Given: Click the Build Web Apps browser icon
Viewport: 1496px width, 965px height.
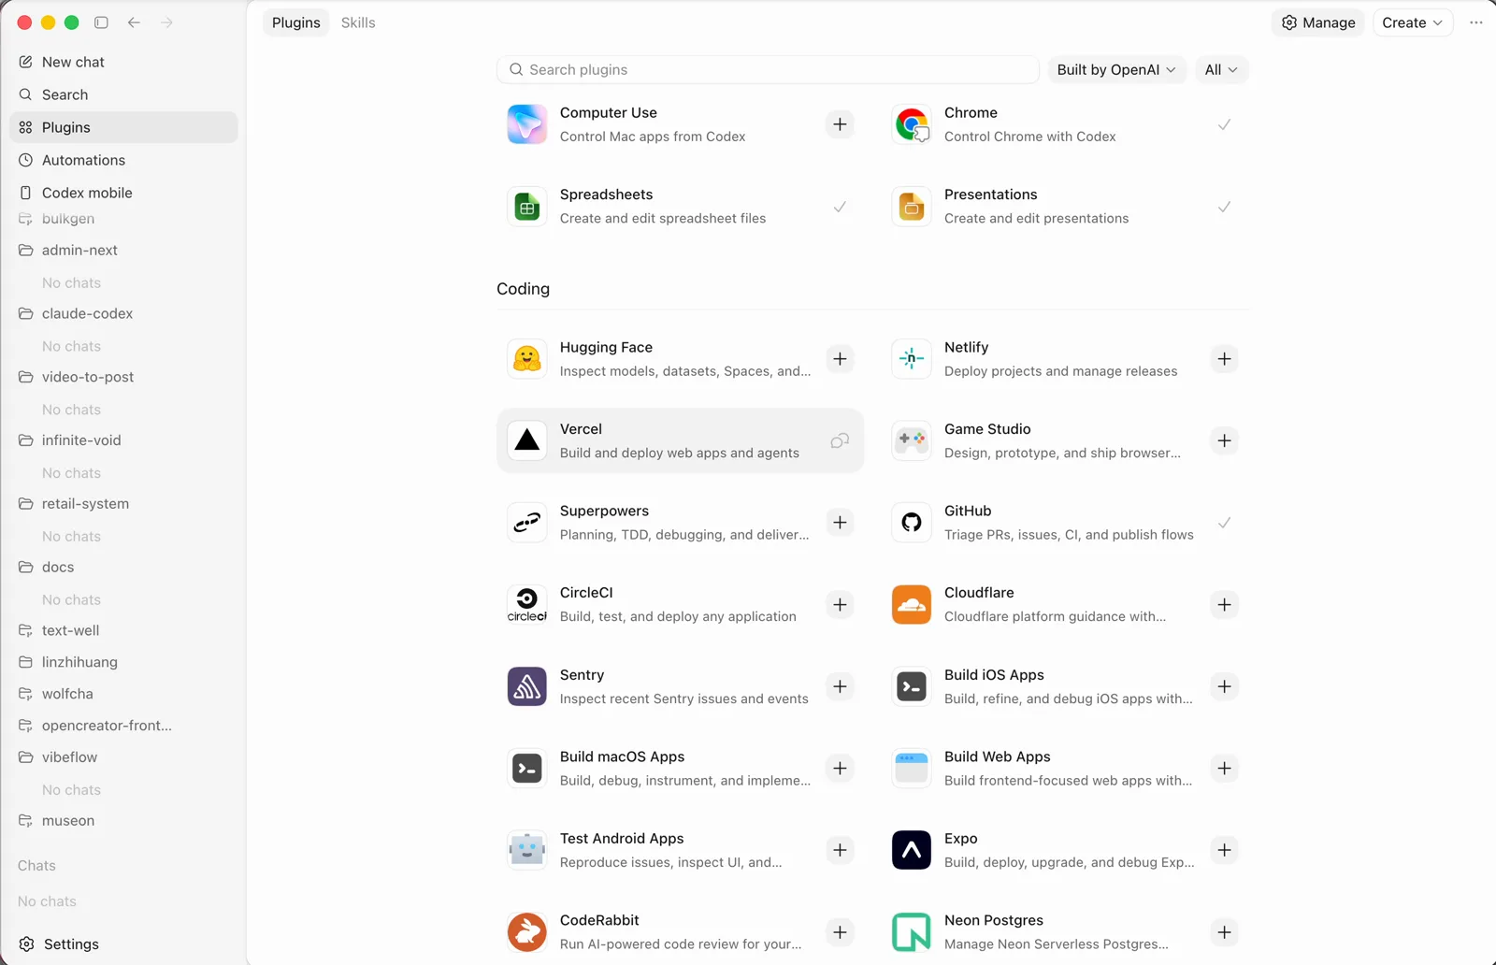Looking at the screenshot, I should [912, 769].
